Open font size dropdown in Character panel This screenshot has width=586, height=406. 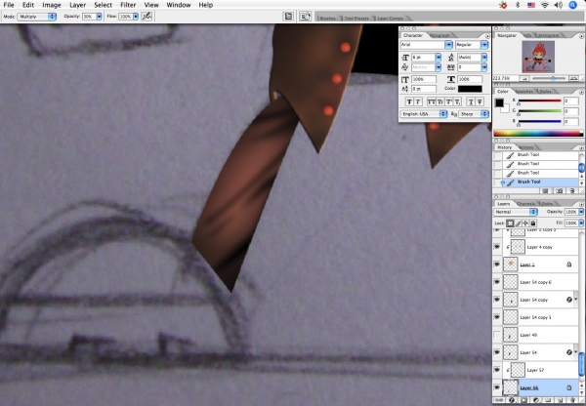point(439,58)
